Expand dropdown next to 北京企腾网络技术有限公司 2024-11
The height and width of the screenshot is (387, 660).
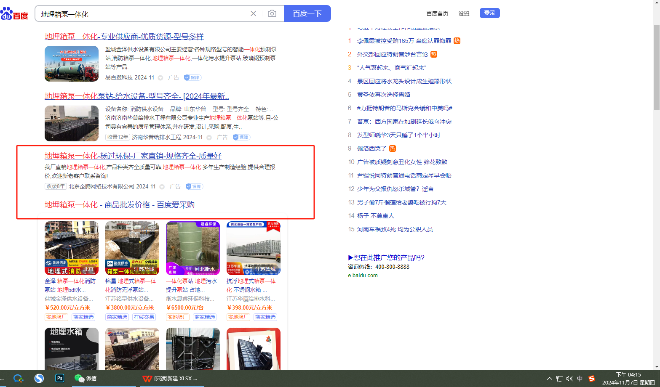[x=162, y=187]
